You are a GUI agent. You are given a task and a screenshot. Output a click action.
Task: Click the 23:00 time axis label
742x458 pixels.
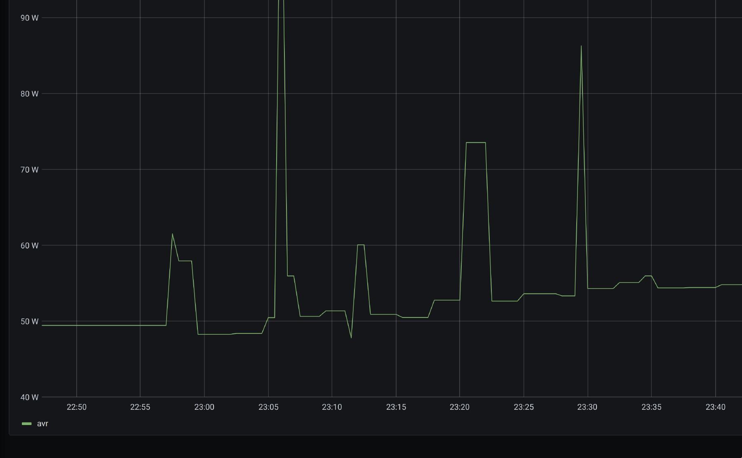(204, 407)
